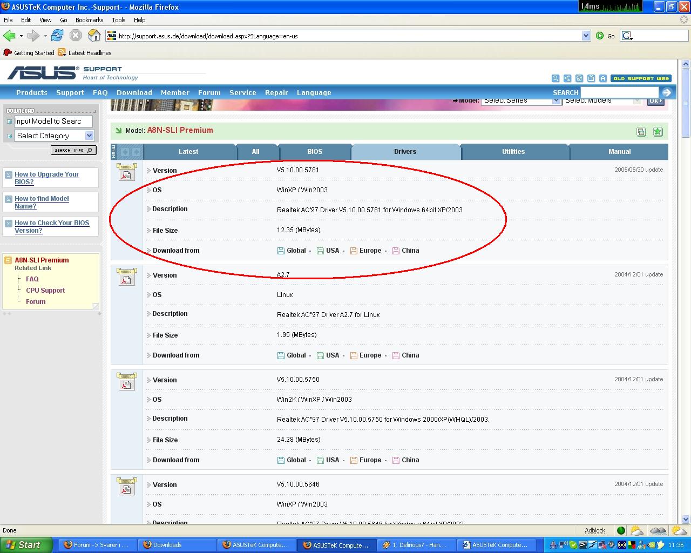Open the Select Category dropdown
691x553 pixels.
55,136
